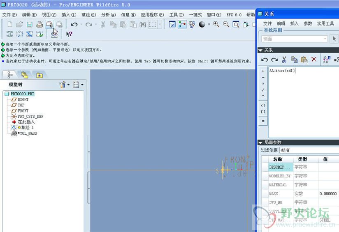Open the 应用程序 menu
The image size is (339, 232).
152,15
